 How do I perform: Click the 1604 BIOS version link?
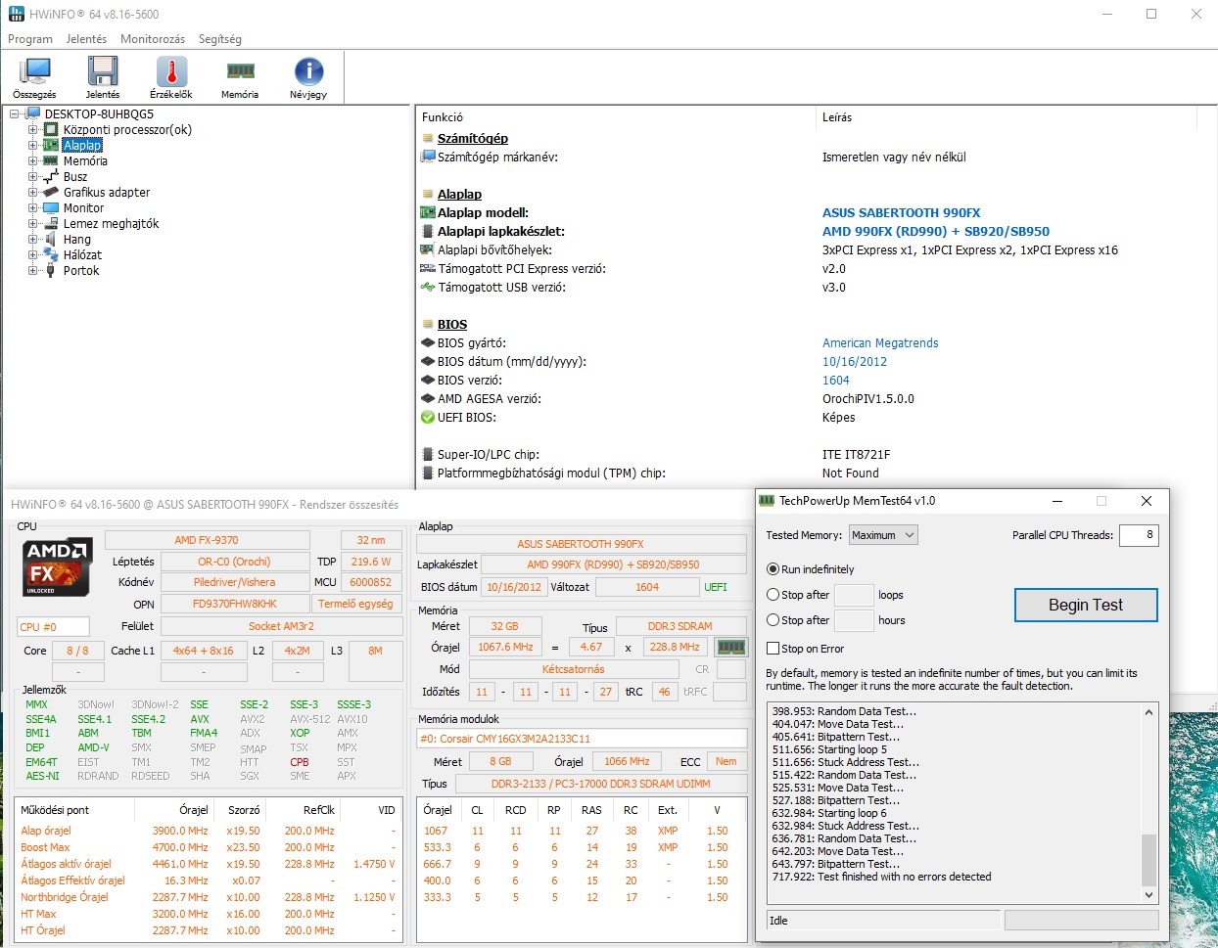(835, 380)
